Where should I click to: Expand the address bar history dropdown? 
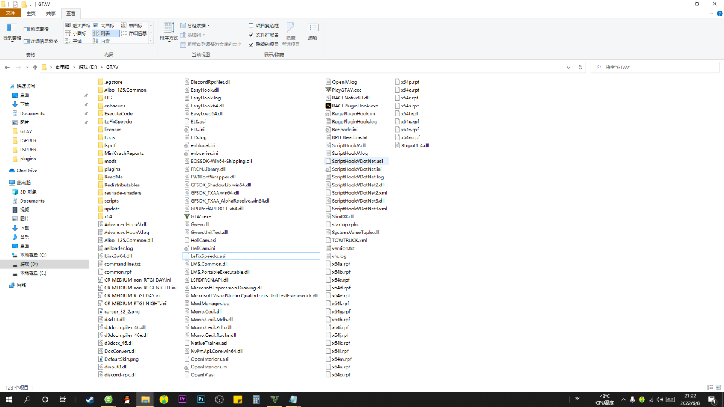[569, 67]
